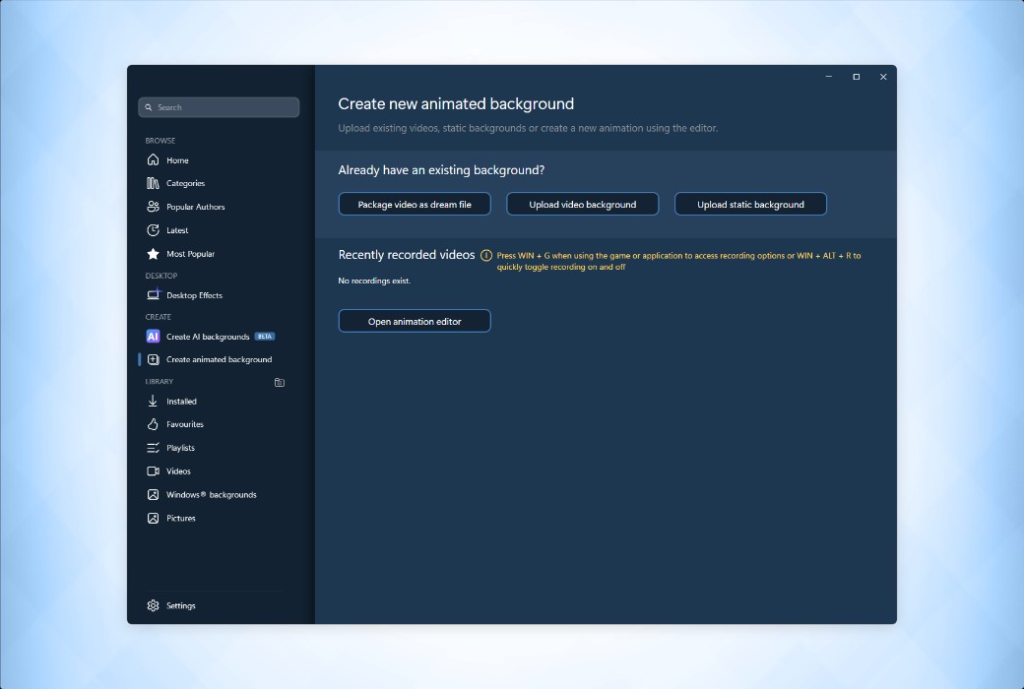
Task: Click the Create animated background plus icon
Action: [x=153, y=360]
